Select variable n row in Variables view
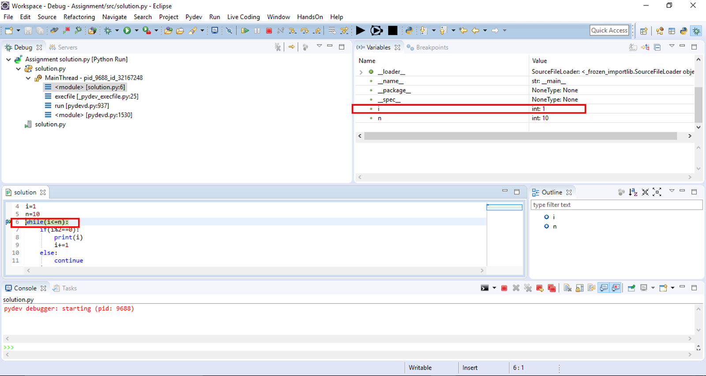This screenshot has height=376, width=706. point(525,118)
